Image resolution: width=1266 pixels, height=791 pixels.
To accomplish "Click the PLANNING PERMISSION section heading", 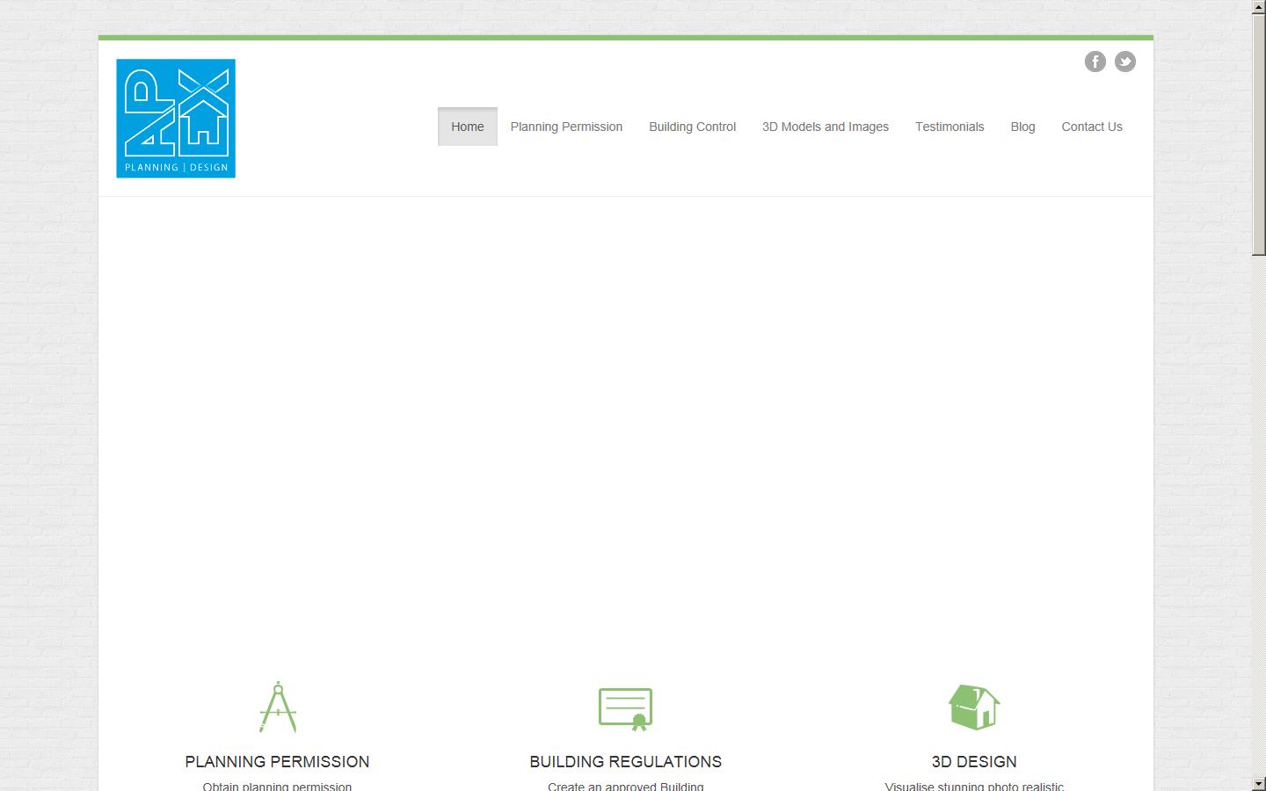I will 277,762.
